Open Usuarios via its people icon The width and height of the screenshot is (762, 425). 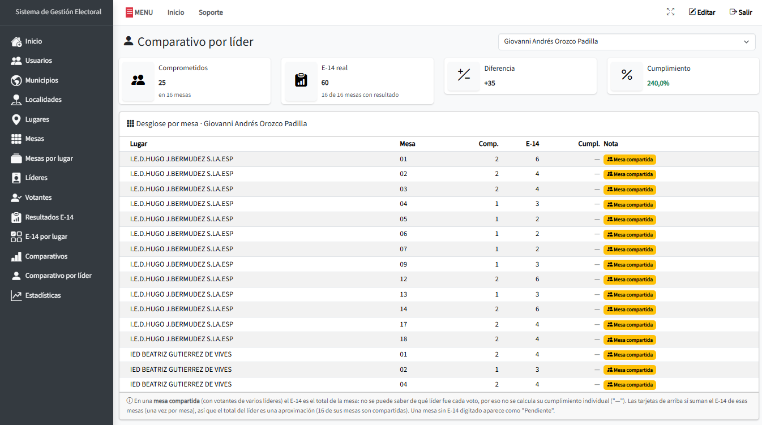pos(16,61)
